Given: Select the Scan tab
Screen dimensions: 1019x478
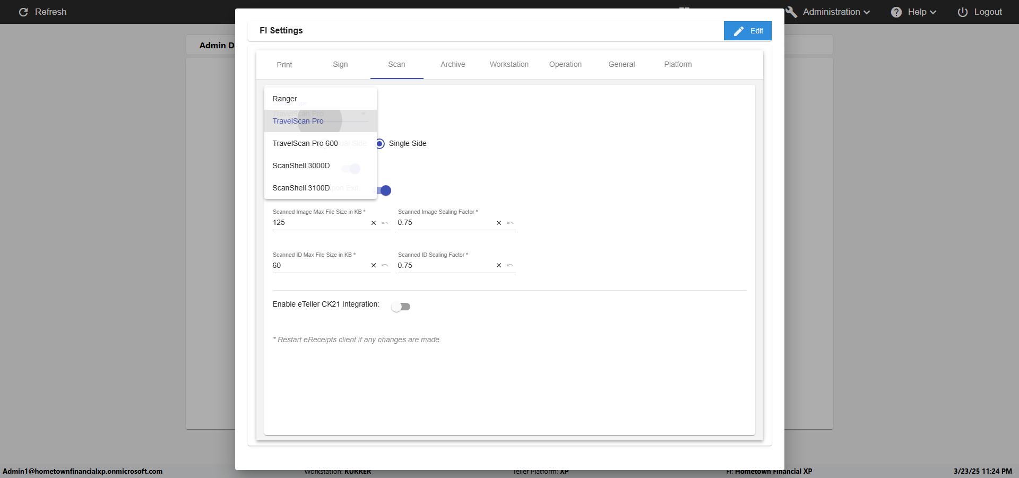Looking at the screenshot, I should (396, 65).
